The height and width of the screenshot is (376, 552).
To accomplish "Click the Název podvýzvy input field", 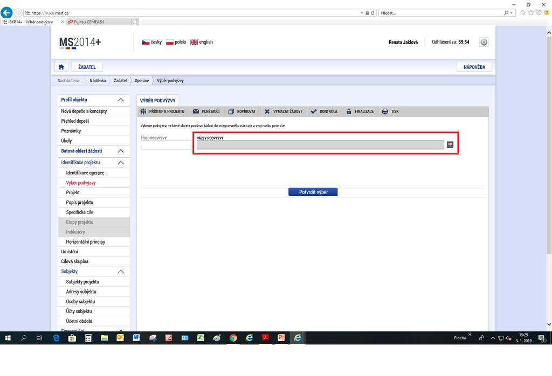I will coord(320,145).
